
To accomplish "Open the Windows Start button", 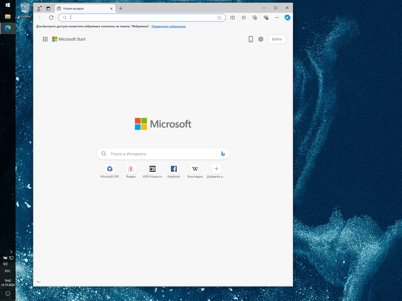I will click(x=8, y=5).
